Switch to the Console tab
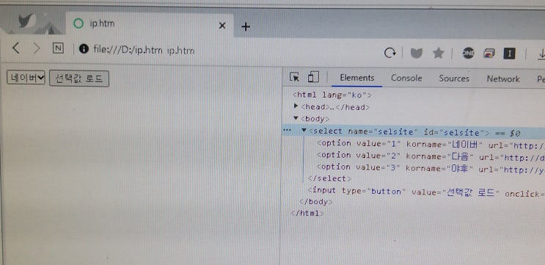This screenshot has height=265, width=545. tap(406, 79)
